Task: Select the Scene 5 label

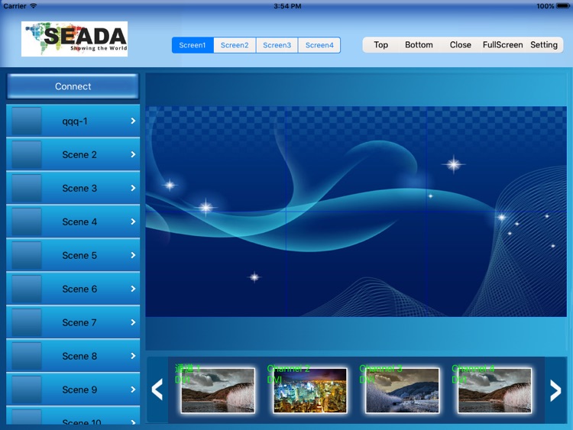Action: [79, 255]
